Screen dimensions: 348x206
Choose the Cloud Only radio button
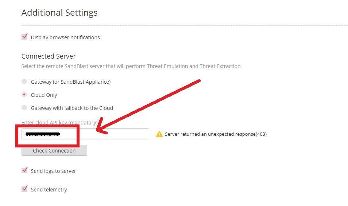[24, 95]
